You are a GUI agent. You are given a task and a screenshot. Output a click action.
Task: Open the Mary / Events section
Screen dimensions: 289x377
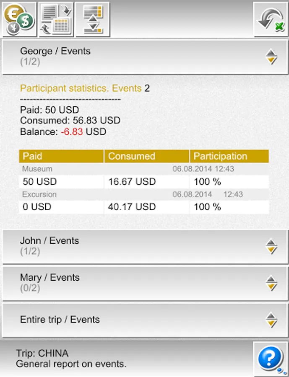pyautogui.click(x=145, y=284)
